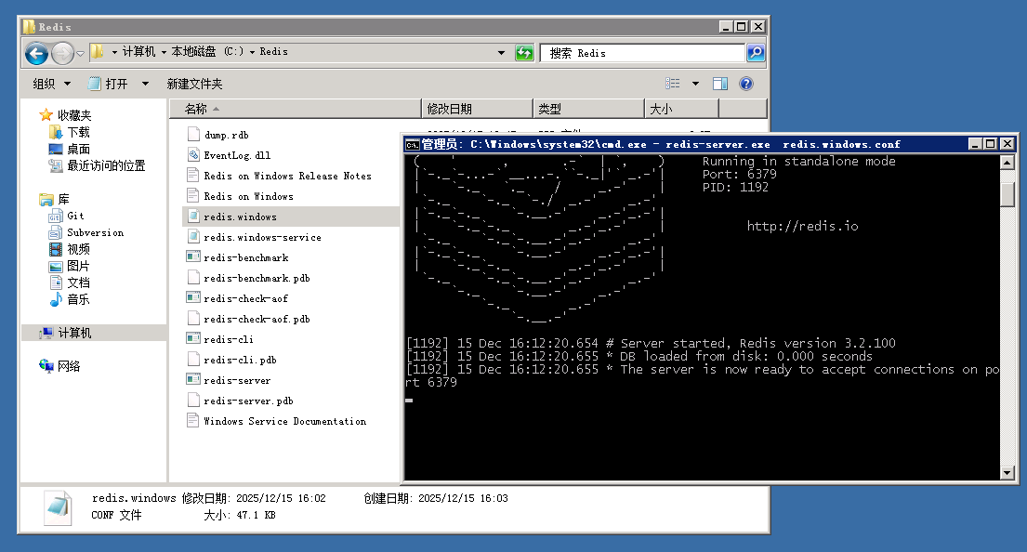This screenshot has height=552, width=1027.
Task: Minimize the Redis Explorer window
Action: 725,27
